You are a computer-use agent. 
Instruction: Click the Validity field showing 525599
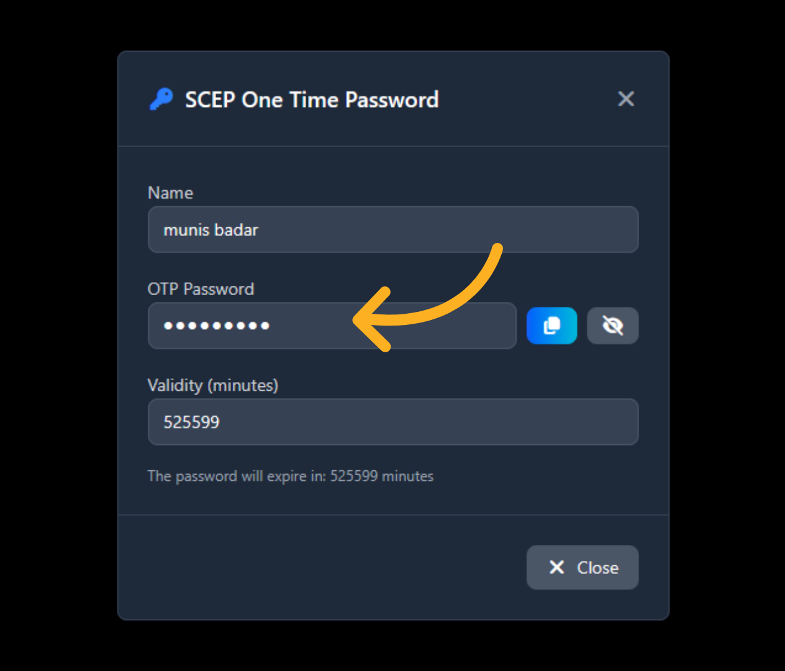(x=392, y=422)
